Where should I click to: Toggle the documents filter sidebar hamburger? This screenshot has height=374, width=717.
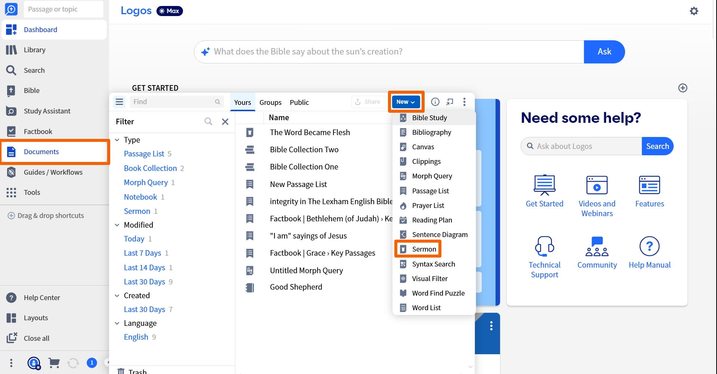tap(119, 102)
